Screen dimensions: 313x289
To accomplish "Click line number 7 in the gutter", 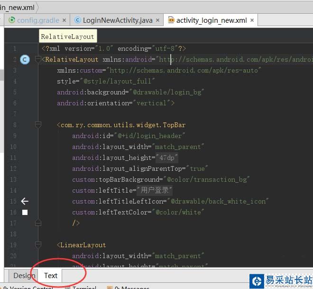I will (15, 114).
